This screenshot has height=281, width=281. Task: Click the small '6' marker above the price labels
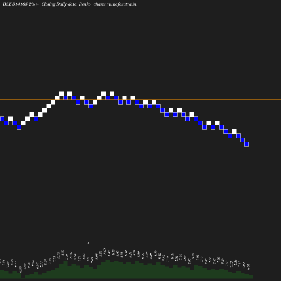[88, 243]
